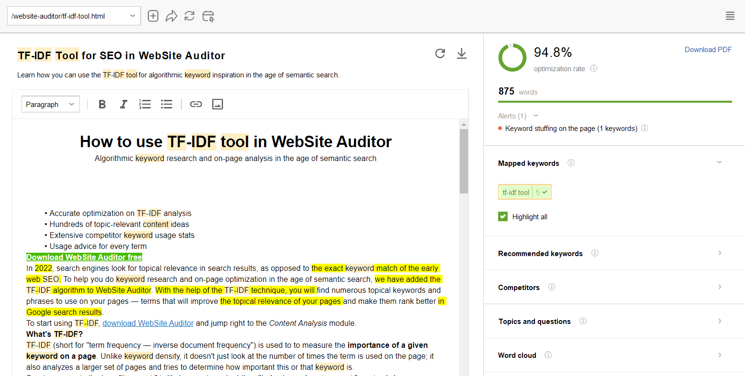Image resolution: width=745 pixels, height=376 pixels.
Task: Uncheck the Highlight all checkbox
Action: pos(503,216)
